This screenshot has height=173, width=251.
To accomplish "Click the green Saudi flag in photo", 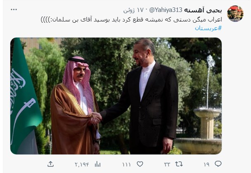I will point(24,95).
